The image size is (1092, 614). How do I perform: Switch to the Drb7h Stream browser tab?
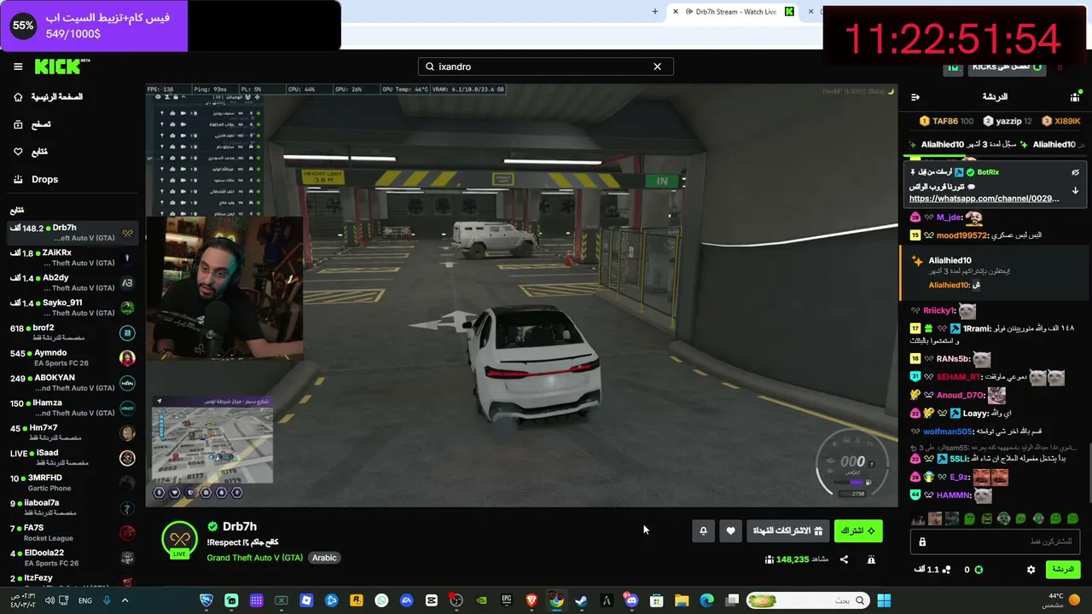(734, 12)
